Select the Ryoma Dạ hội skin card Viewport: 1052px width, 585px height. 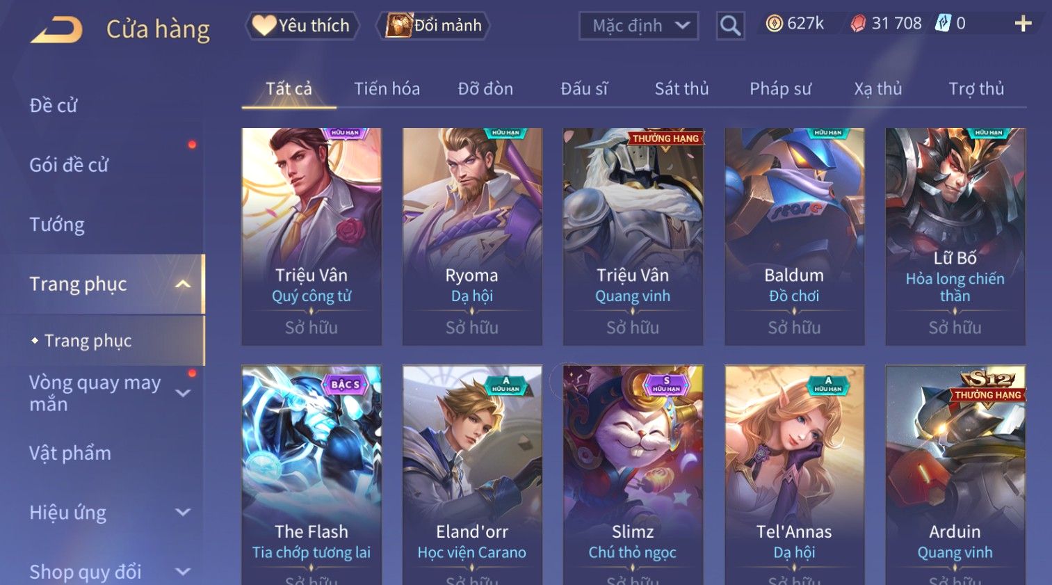pos(472,237)
